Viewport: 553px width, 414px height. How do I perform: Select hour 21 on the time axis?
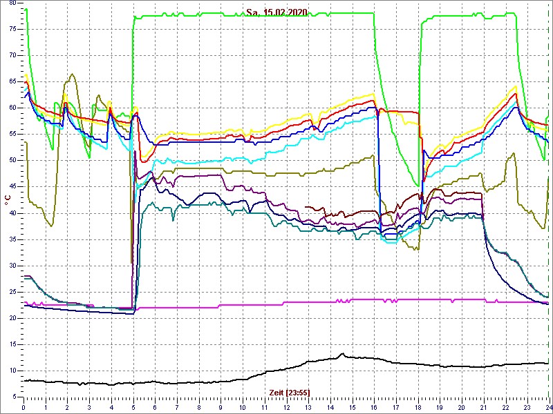[483, 407]
